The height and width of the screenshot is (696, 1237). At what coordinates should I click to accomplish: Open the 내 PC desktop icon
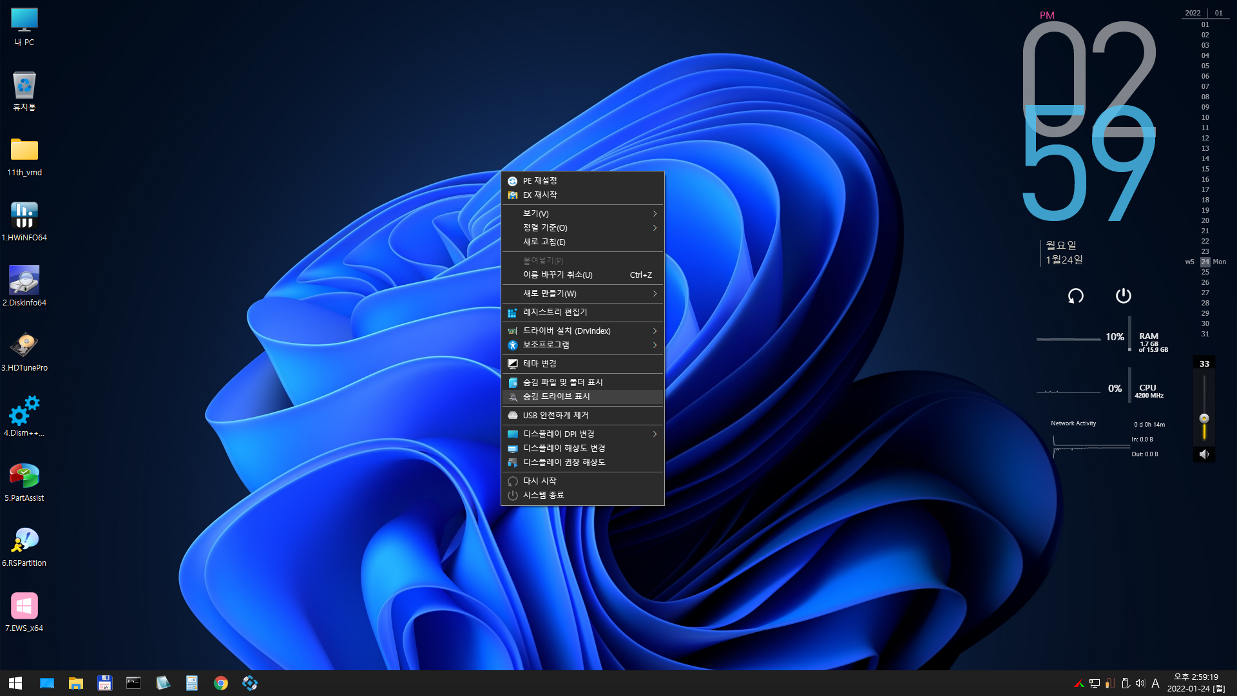coord(24,27)
